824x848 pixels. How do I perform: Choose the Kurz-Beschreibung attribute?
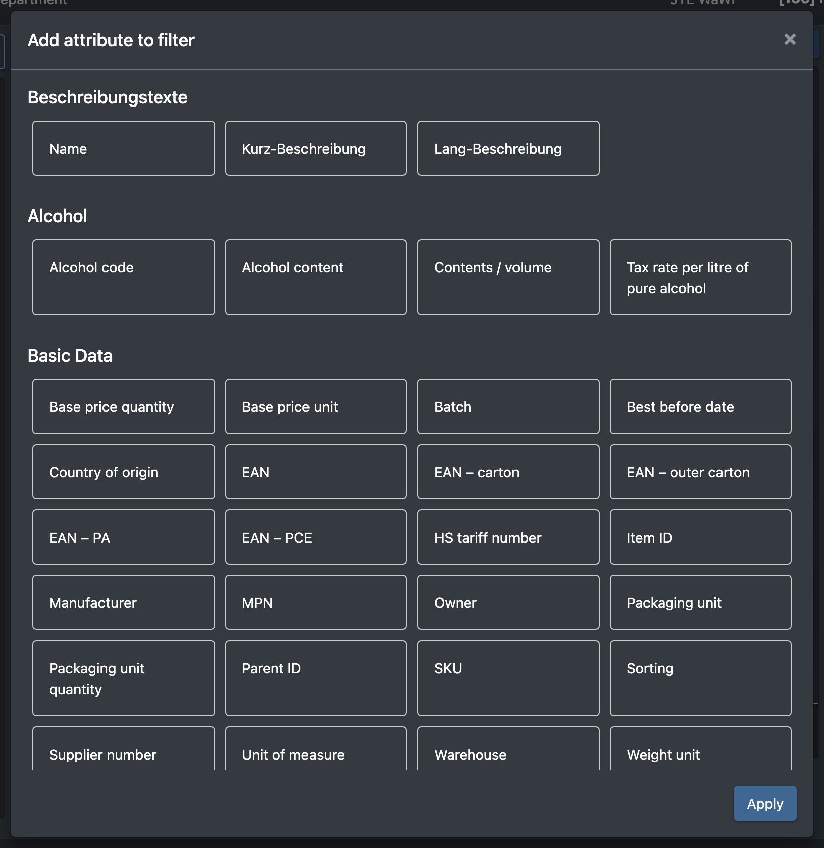click(x=316, y=148)
